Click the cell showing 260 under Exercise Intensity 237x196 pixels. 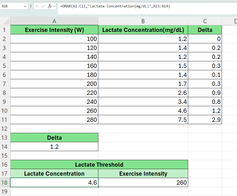(143, 183)
